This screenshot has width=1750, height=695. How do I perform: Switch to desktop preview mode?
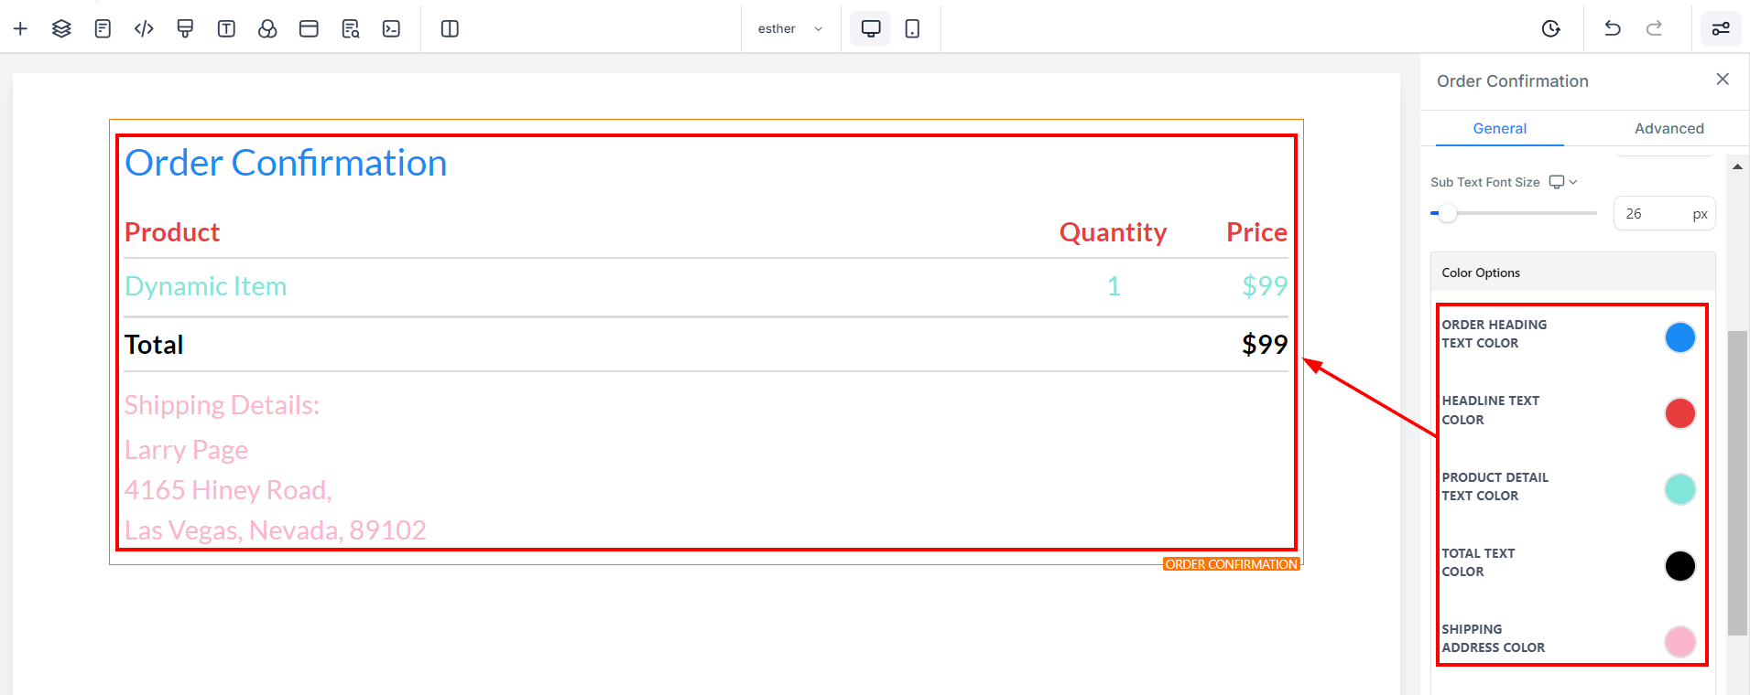[x=870, y=29]
